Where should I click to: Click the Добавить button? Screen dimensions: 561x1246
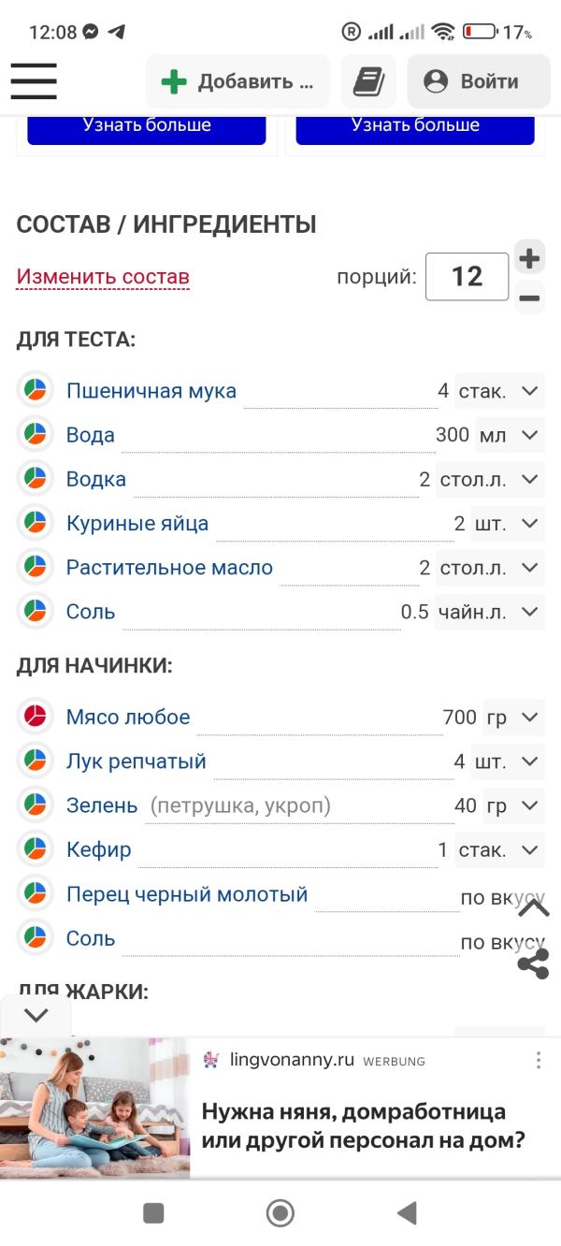237,81
